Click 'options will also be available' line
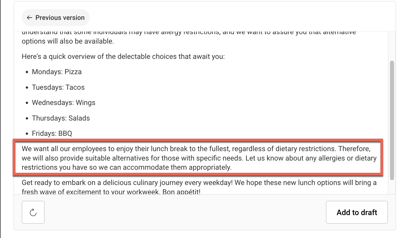 (x=68, y=41)
